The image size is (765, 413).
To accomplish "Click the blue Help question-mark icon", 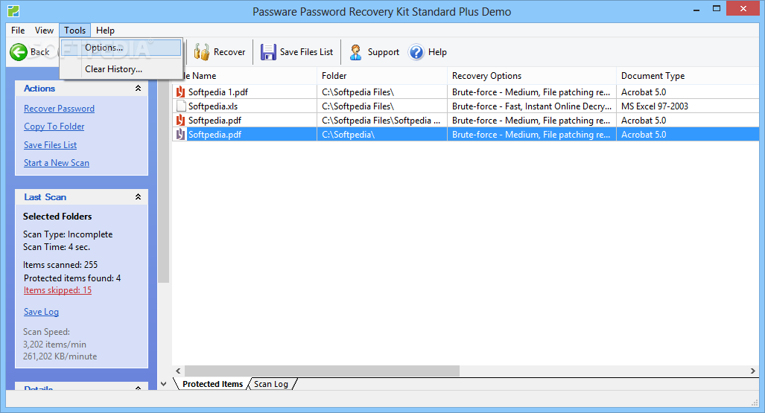I will pyautogui.click(x=416, y=51).
